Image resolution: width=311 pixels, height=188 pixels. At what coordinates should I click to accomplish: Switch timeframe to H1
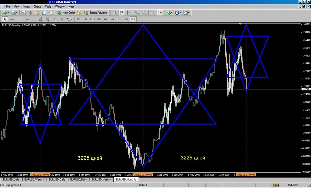(x=105, y=19)
